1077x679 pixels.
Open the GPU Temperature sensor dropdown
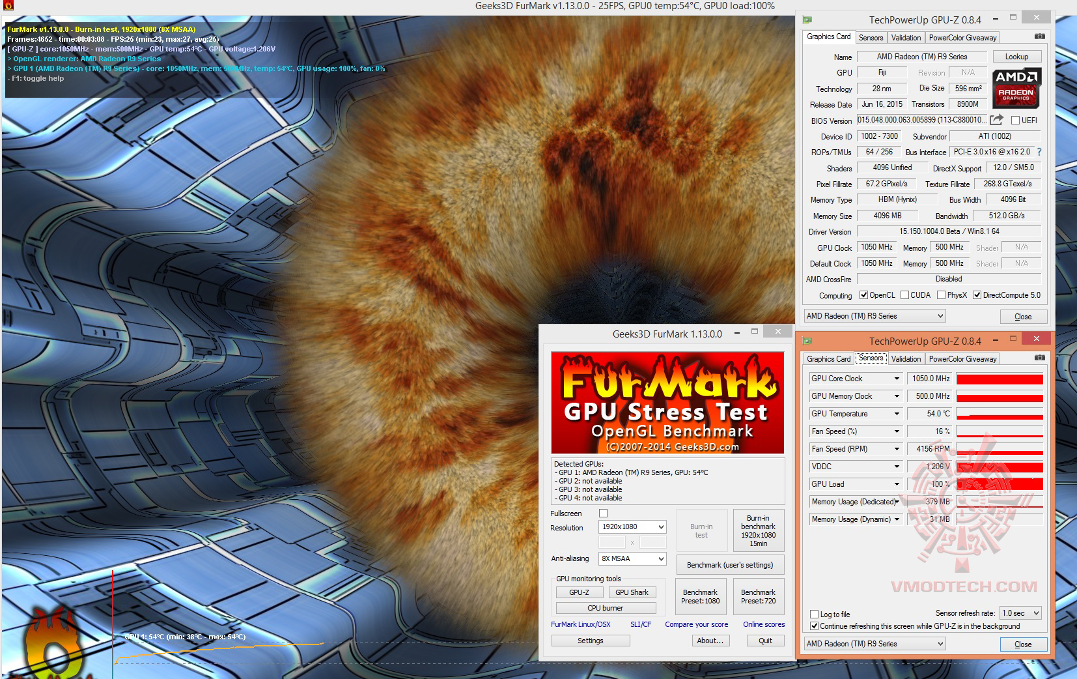[x=897, y=414]
